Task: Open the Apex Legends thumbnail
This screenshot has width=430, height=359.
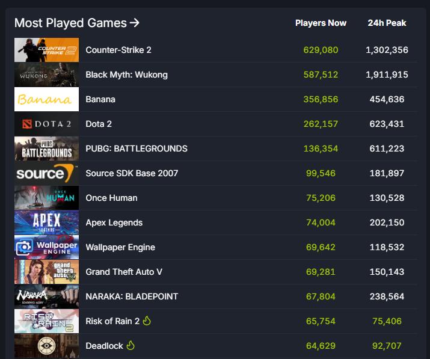Action: tap(47, 222)
